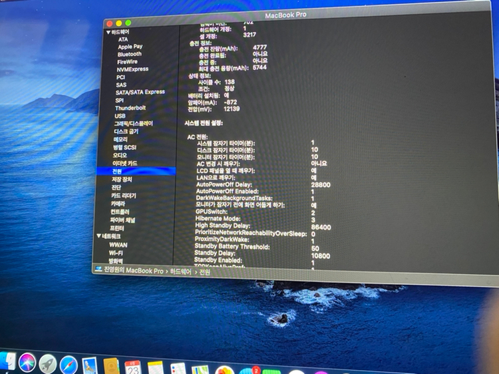Open the Calendar icon showing 23
The height and width of the screenshot is (374, 499).
click(x=132, y=367)
